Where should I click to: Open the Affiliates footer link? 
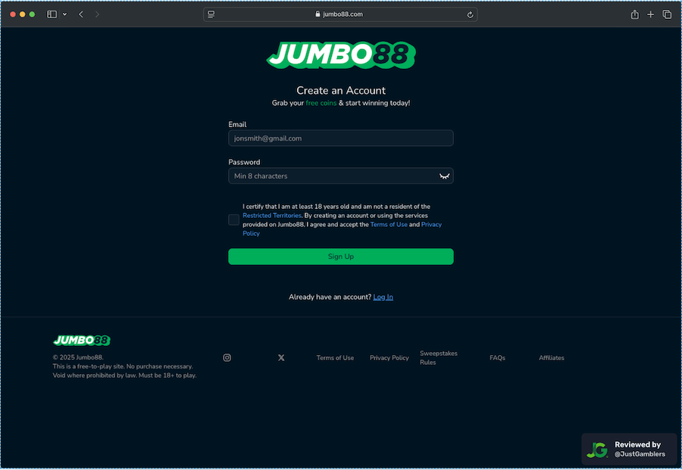point(552,358)
